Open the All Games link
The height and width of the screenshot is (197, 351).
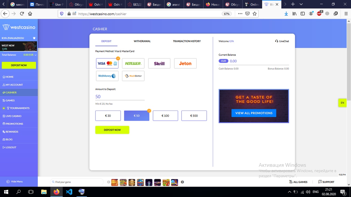tap(298, 182)
